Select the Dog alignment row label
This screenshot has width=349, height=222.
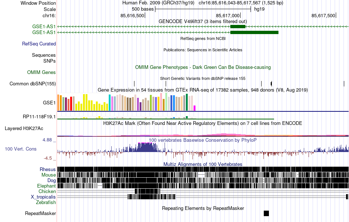click(x=51, y=181)
